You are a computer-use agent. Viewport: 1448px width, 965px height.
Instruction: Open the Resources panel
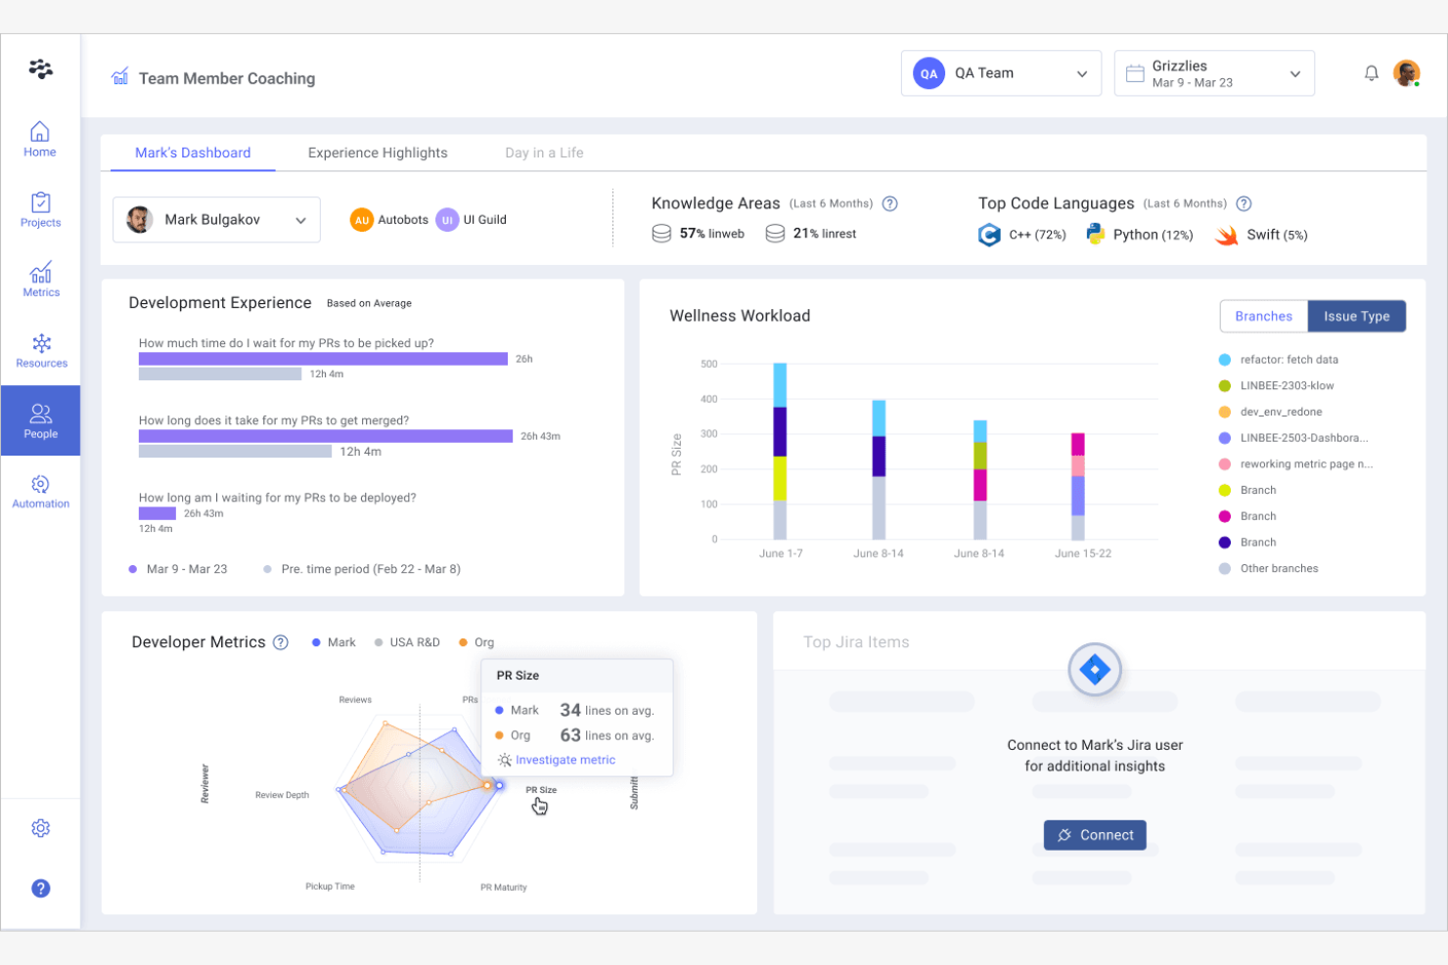pos(40,349)
